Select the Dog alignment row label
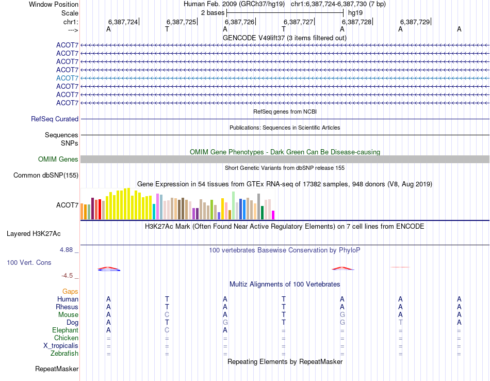 point(72,323)
